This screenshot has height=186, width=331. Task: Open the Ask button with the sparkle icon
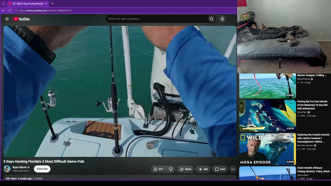203,169
